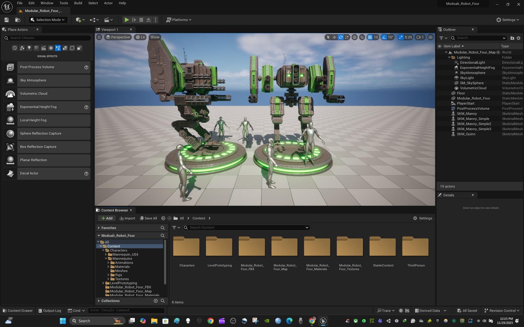Select the Shapes cube category icon
524x327 pixels.
36,48
